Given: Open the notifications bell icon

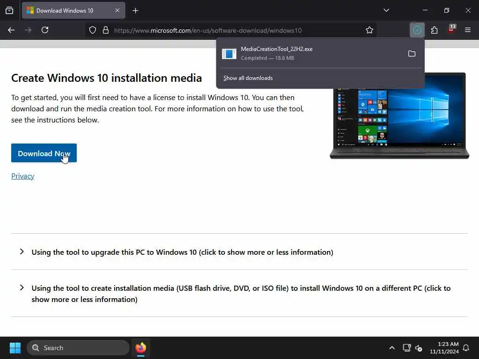Looking at the screenshot, I should click(x=466, y=348).
